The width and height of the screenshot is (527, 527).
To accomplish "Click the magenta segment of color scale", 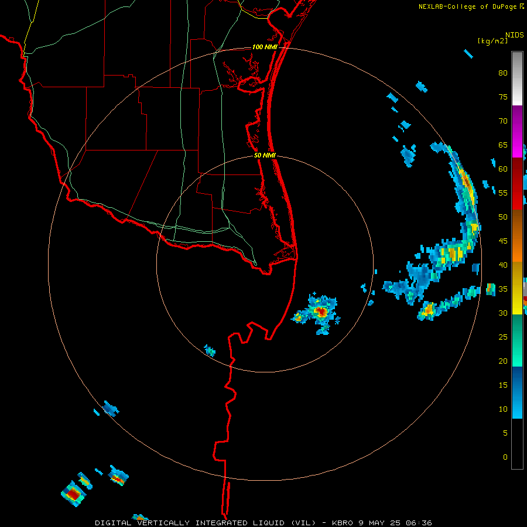I will pyautogui.click(x=517, y=131).
